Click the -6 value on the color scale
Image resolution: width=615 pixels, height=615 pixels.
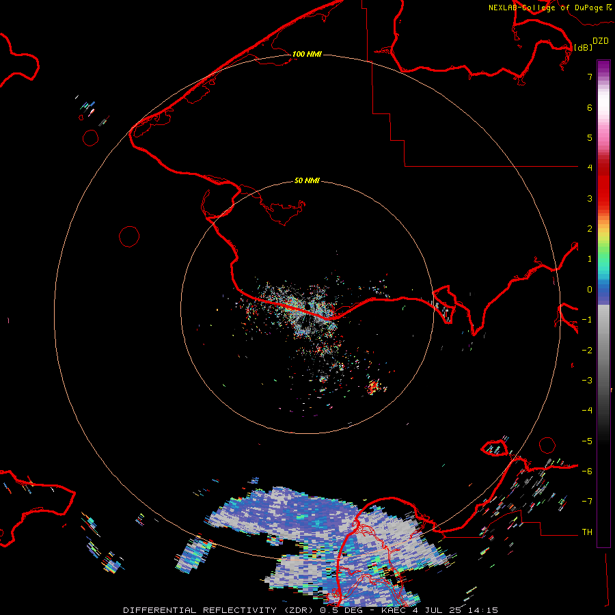(587, 471)
